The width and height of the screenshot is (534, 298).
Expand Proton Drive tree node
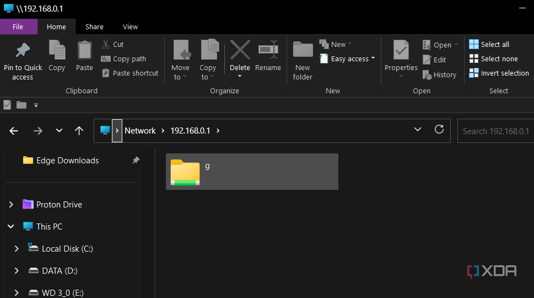click(x=11, y=205)
